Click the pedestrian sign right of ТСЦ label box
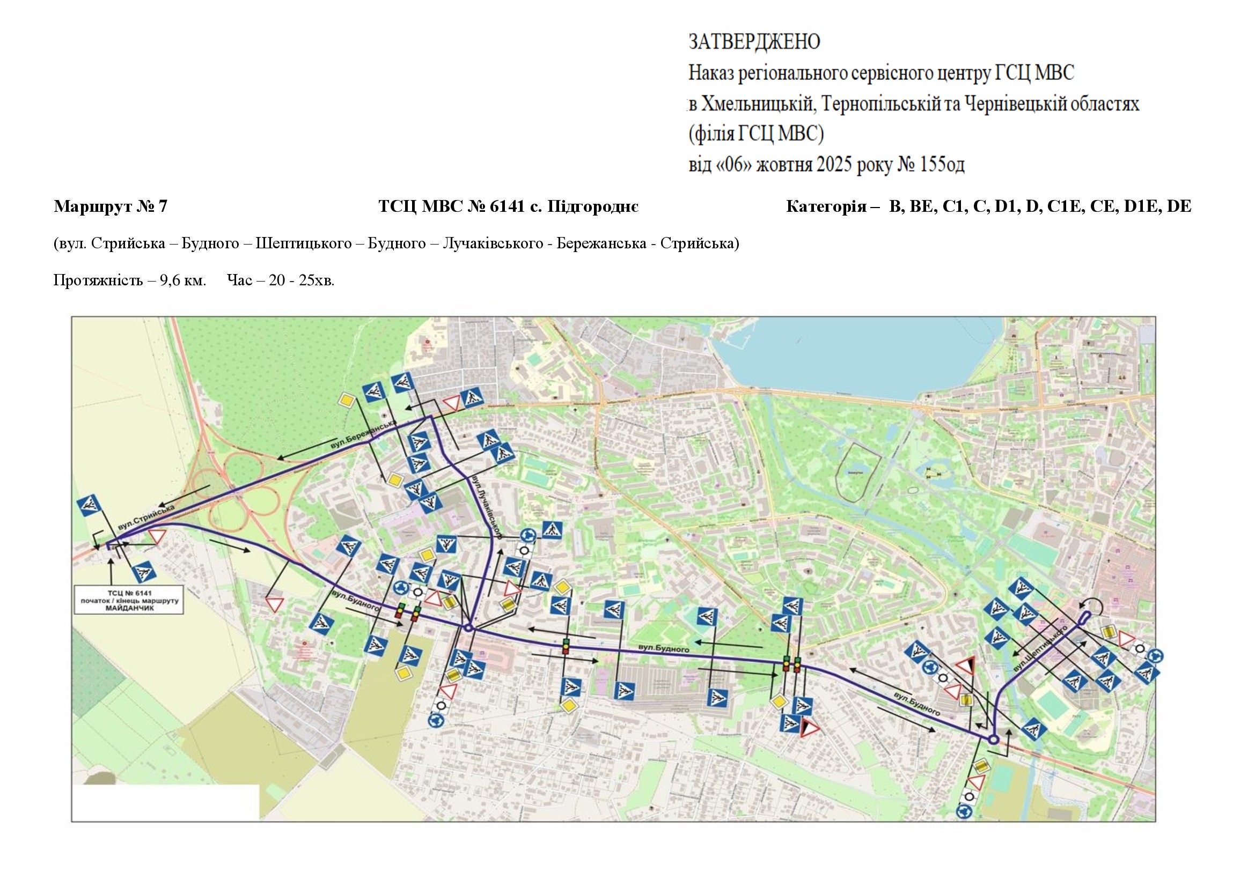The height and width of the screenshot is (887, 1255). 144,572
